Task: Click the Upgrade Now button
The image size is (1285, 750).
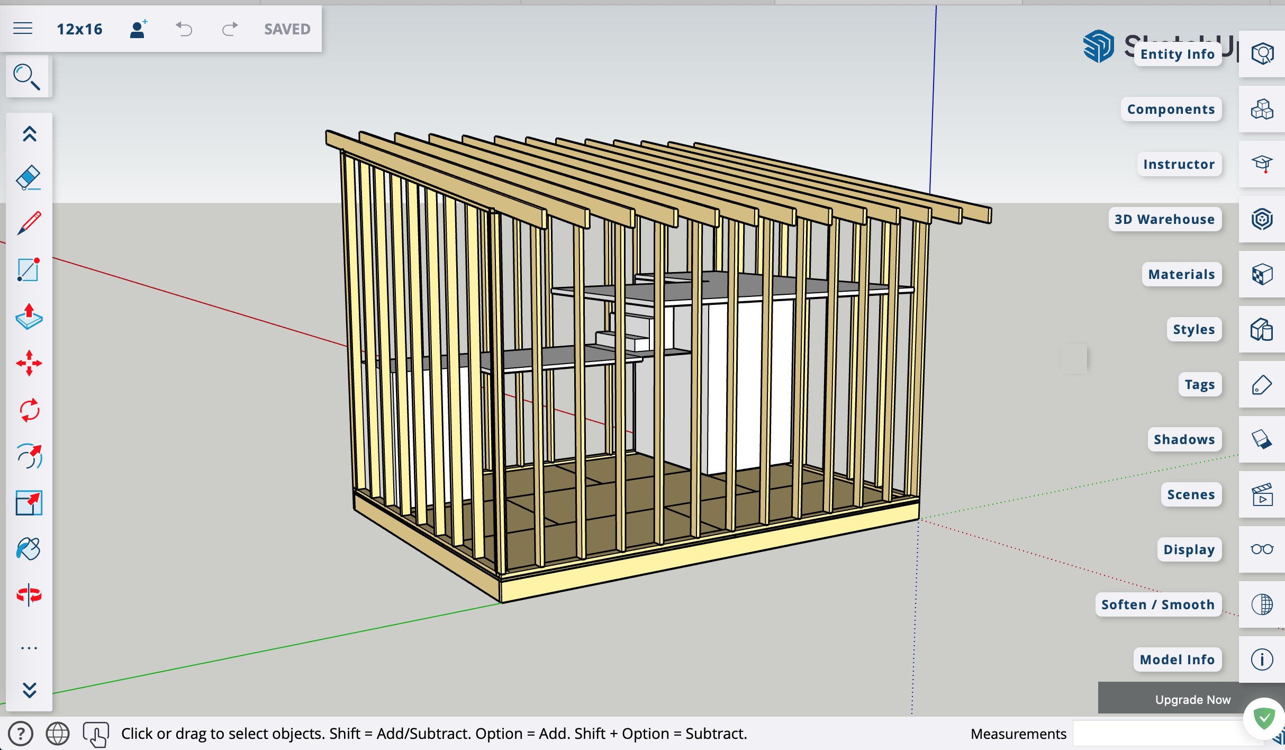Action: click(1192, 699)
